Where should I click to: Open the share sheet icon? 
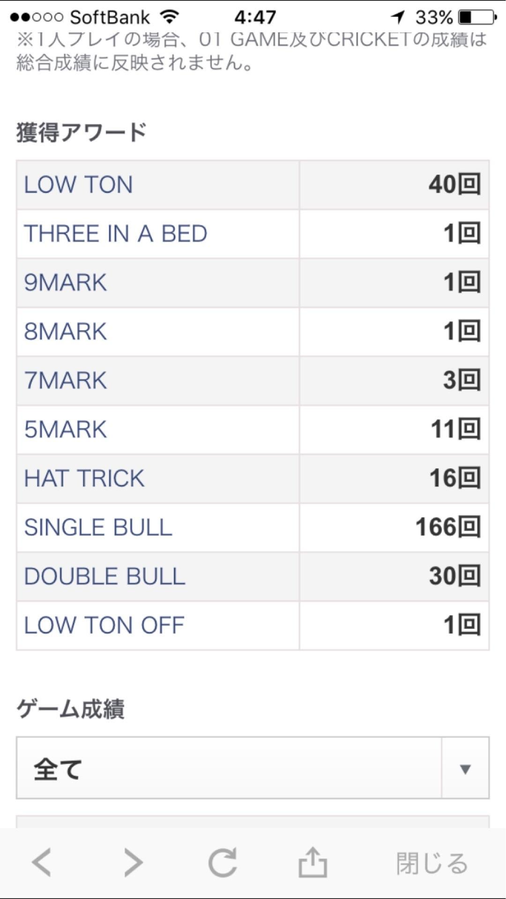(x=313, y=862)
